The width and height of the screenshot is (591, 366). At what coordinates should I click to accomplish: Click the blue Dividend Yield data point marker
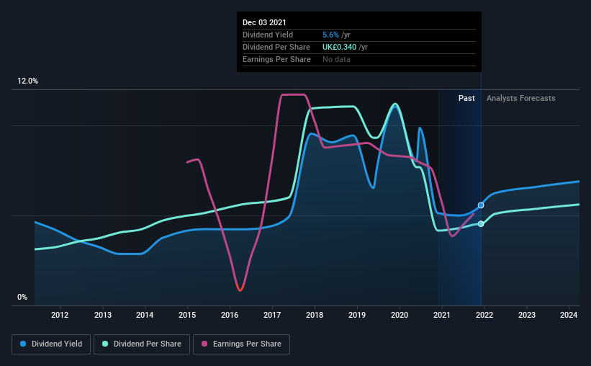[x=481, y=205]
